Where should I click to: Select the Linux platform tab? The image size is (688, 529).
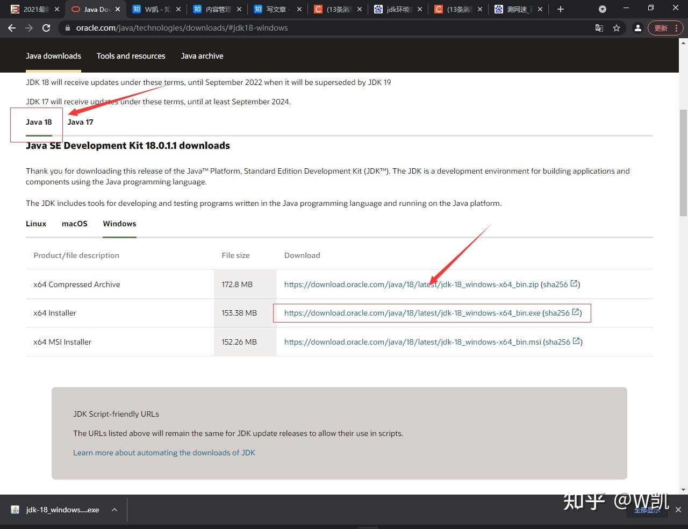click(35, 224)
